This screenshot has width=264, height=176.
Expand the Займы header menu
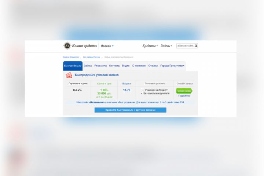(x=166, y=46)
